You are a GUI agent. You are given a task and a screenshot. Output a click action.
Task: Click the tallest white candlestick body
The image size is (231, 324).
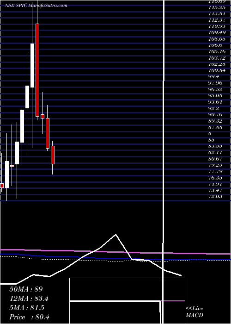point(32,66)
